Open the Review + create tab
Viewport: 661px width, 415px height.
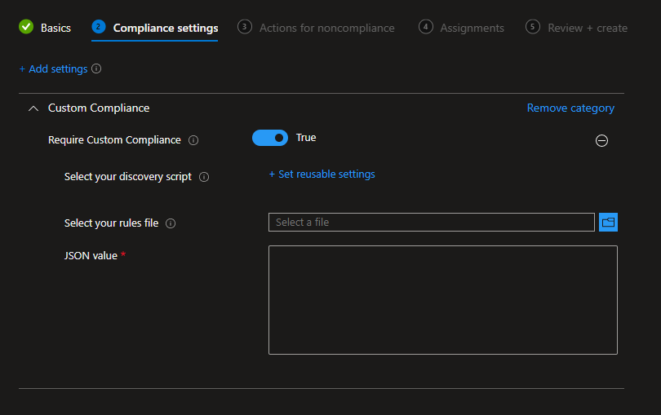pos(588,28)
